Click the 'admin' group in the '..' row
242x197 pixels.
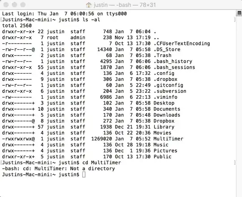pyautogui.click(x=78, y=38)
